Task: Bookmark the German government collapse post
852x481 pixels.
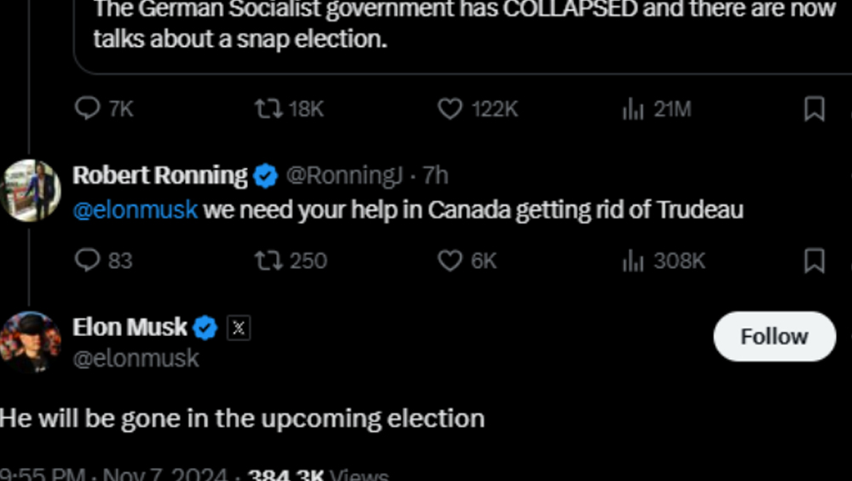Action: pos(815,109)
